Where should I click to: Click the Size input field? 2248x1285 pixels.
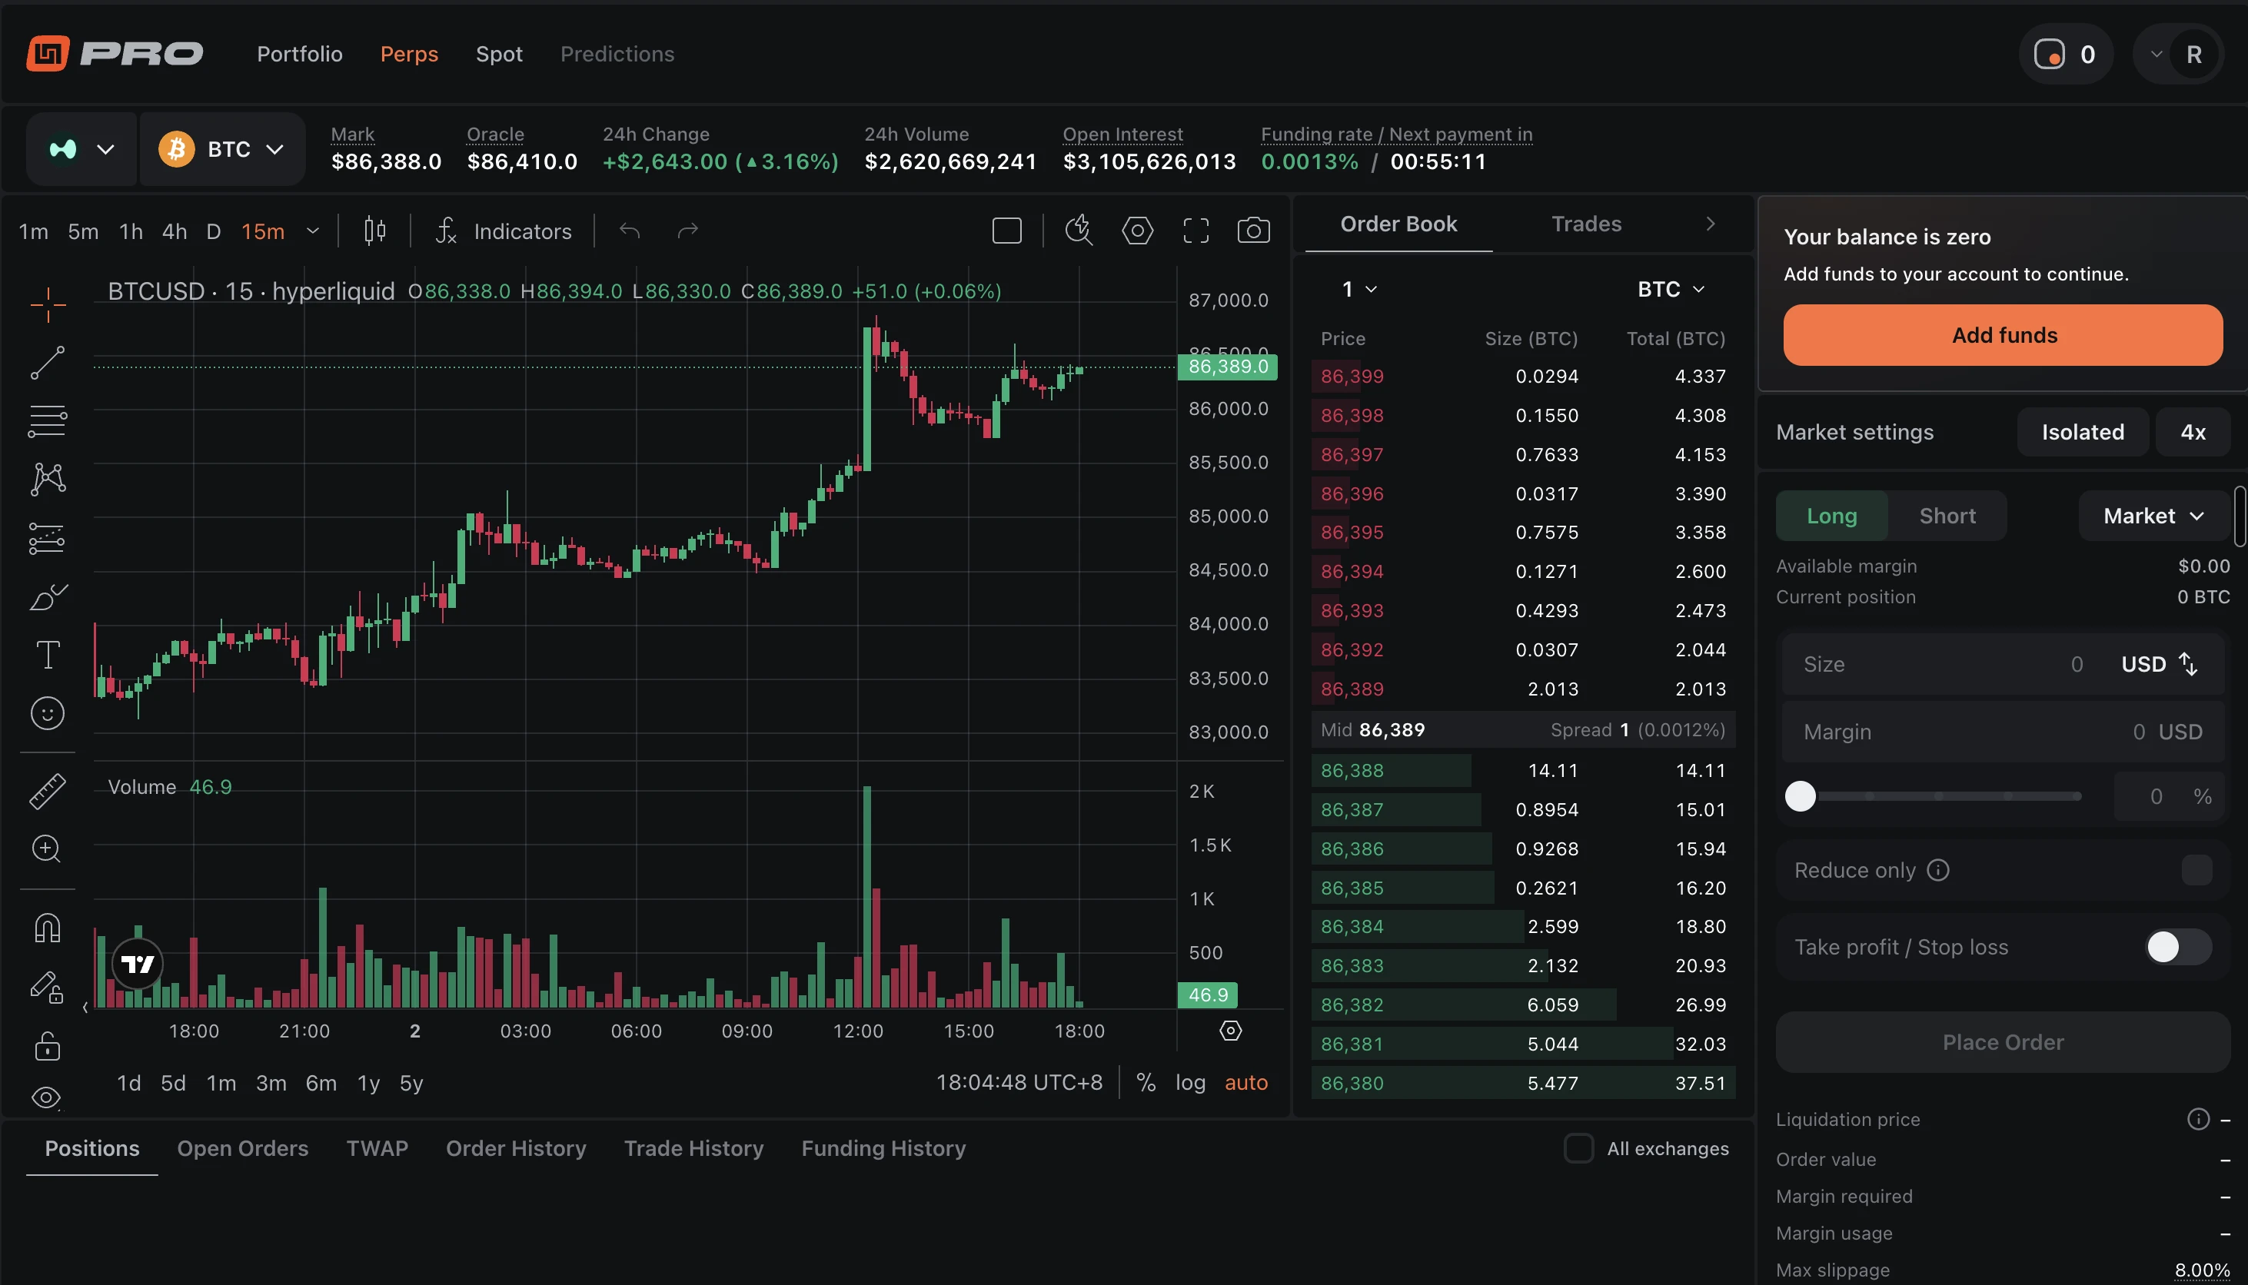[2002, 665]
